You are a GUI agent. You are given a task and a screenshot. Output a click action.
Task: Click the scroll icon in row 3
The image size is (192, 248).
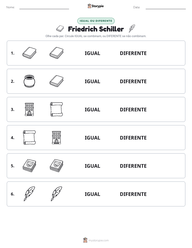point(56,109)
